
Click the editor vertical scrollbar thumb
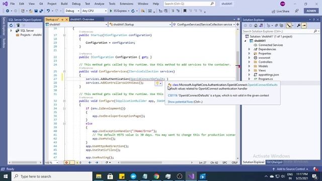[237, 58]
